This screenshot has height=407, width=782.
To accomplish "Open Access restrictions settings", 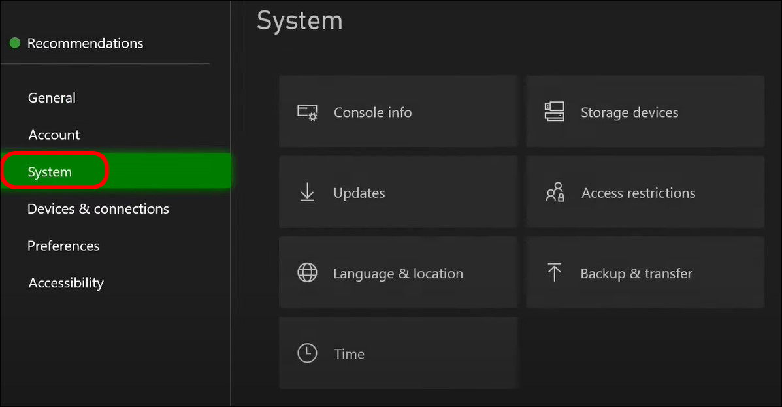I will 644,192.
